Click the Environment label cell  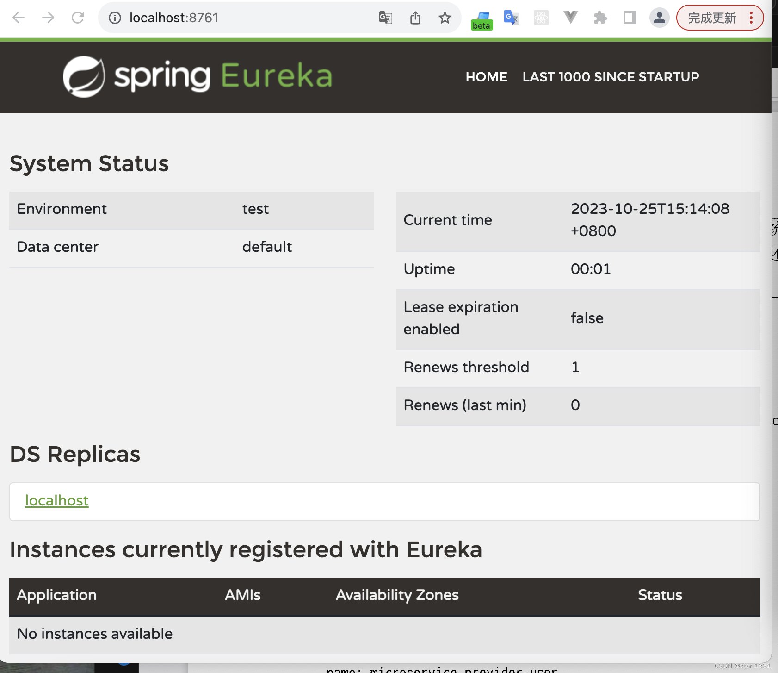click(x=62, y=209)
